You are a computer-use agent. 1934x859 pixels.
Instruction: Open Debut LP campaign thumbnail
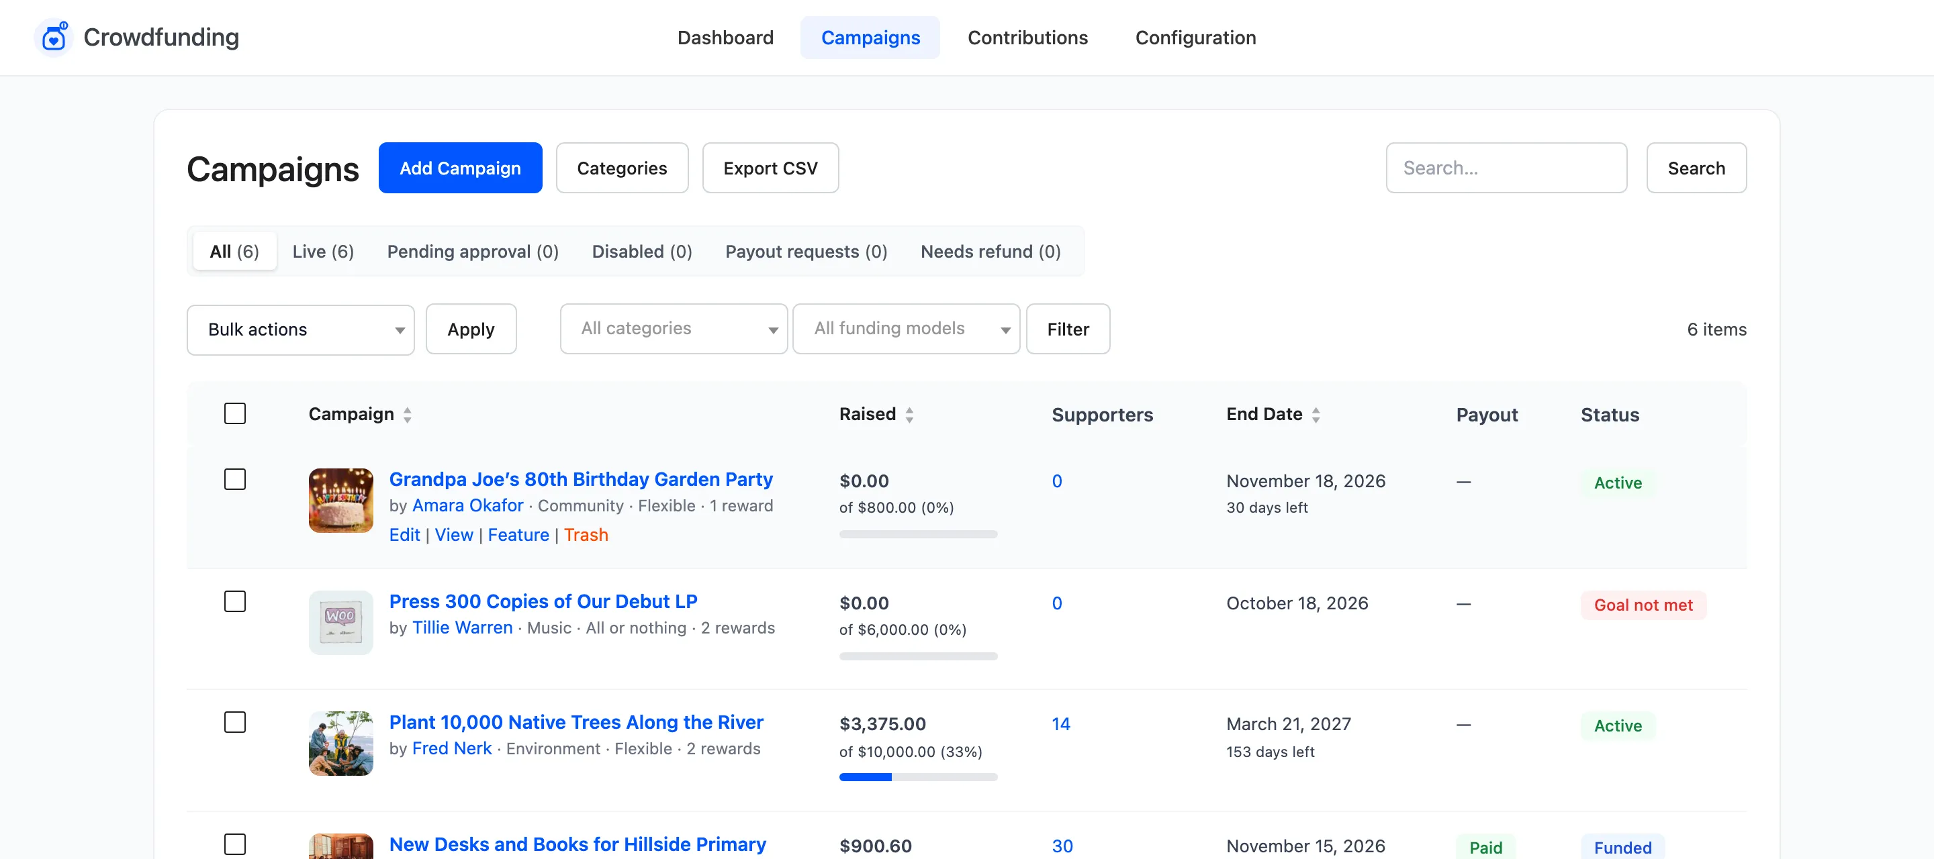341,622
